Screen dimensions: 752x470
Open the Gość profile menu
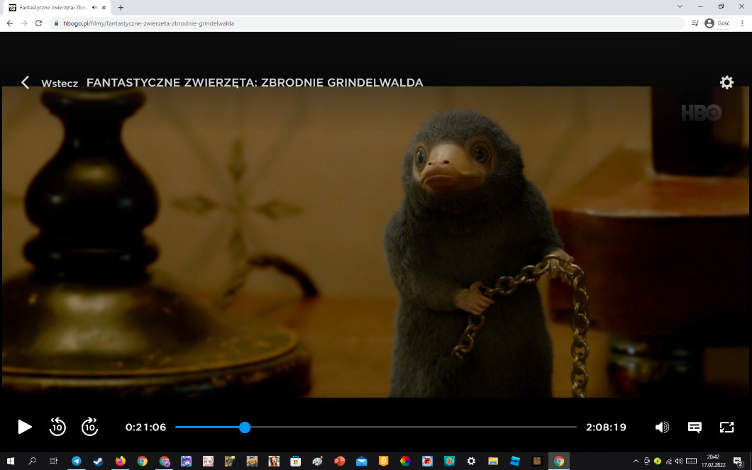click(x=718, y=23)
